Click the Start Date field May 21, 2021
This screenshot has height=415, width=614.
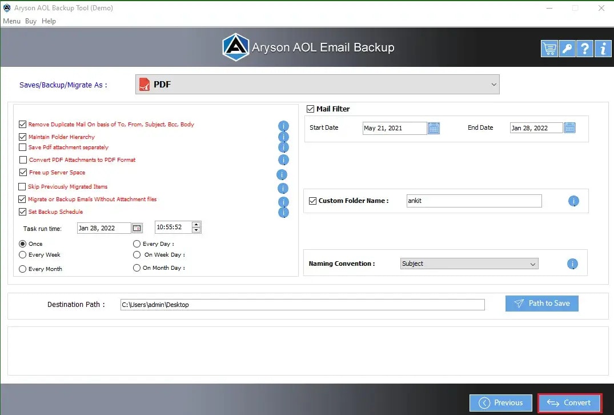(x=395, y=128)
